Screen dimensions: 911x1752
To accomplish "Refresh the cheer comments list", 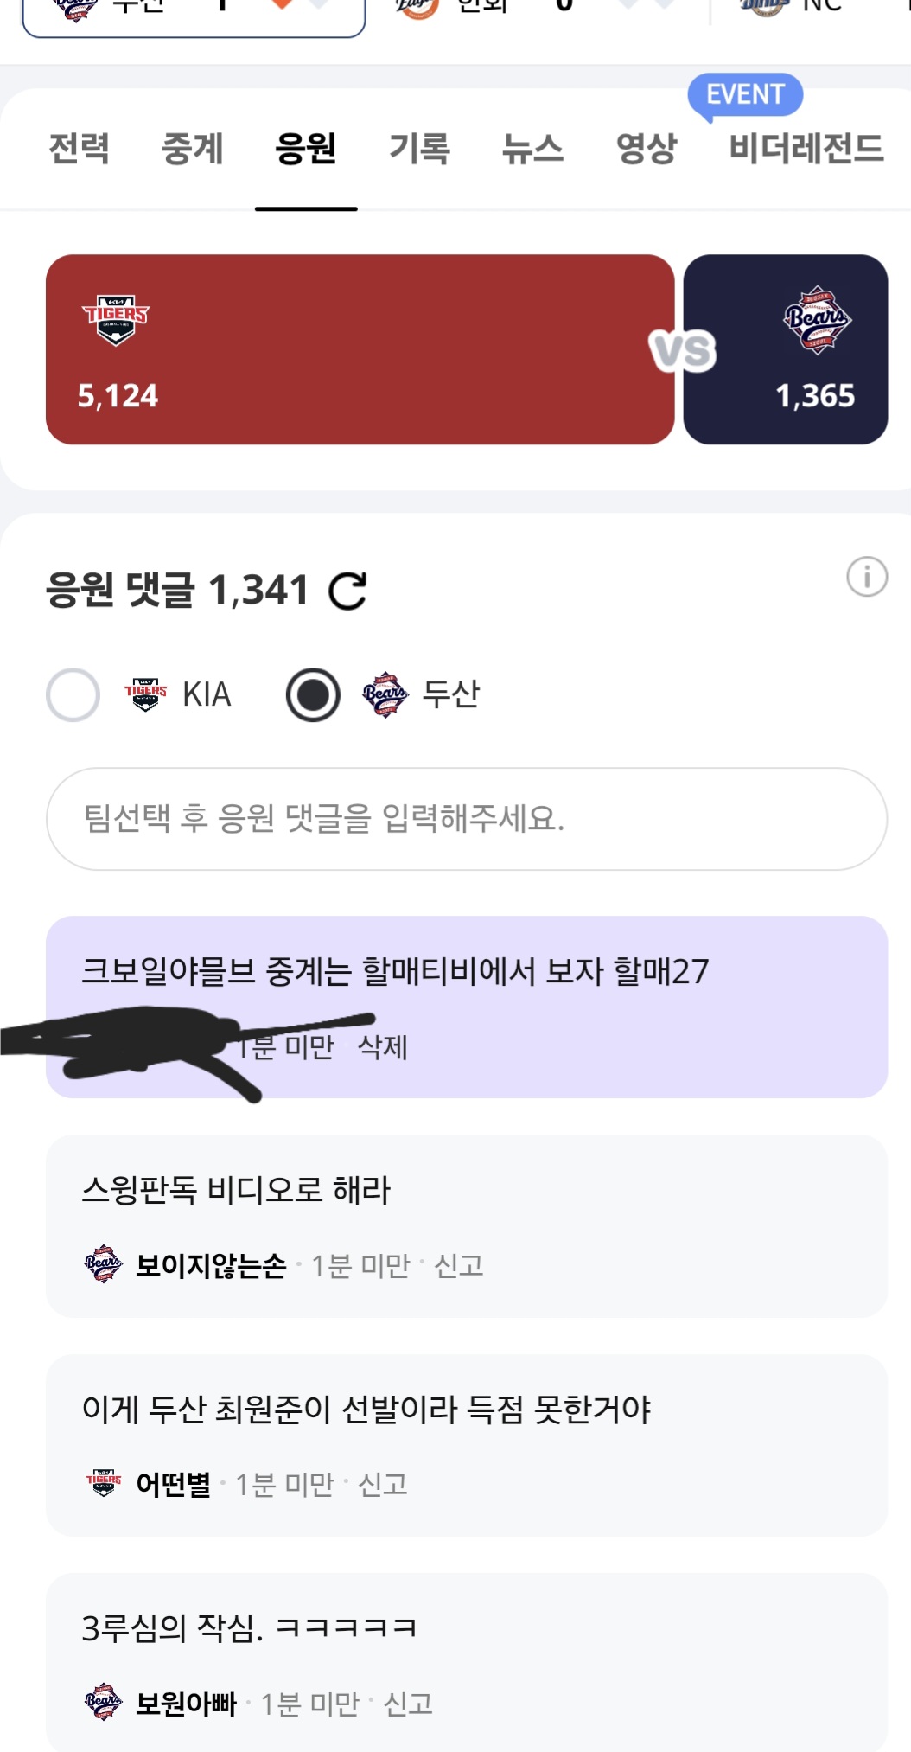I will click(x=347, y=591).
